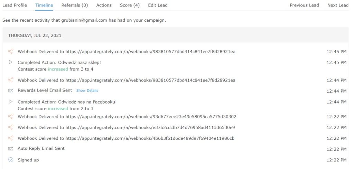This screenshot has height=169, width=354.
Task: Click share icon for webhook ending e11986cb
Action: tap(11, 138)
